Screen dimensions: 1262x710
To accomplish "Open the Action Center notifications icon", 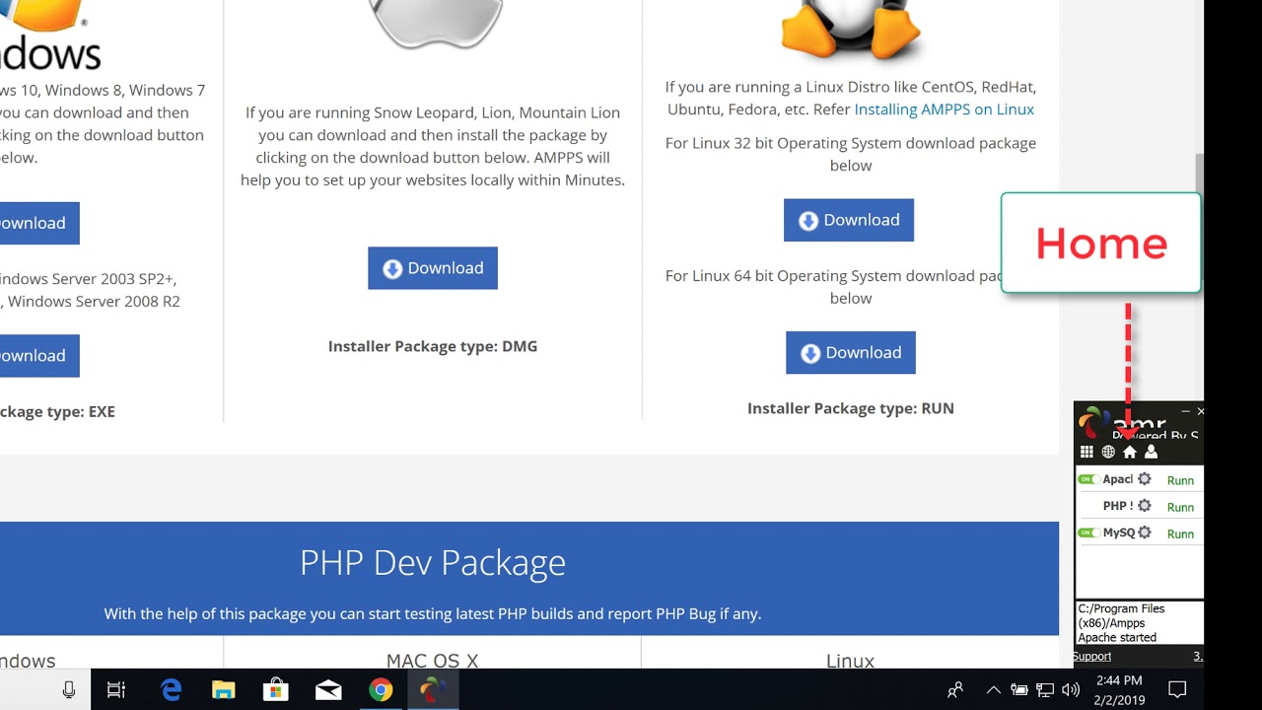I will 1177,690.
